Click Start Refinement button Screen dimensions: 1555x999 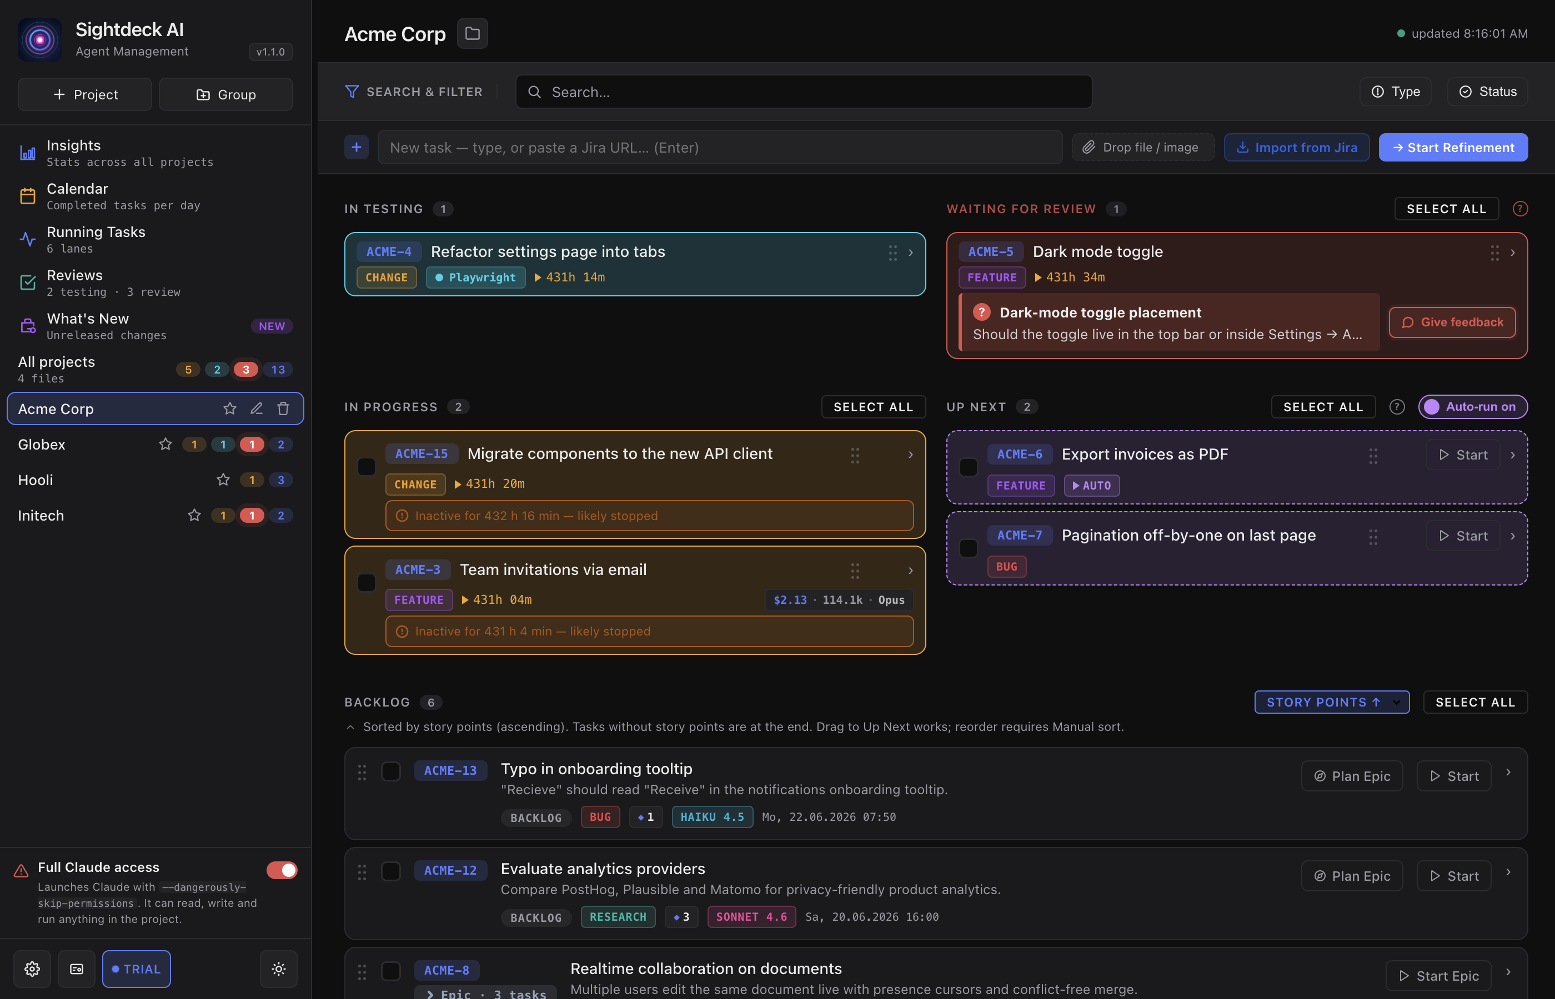pyautogui.click(x=1453, y=147)
